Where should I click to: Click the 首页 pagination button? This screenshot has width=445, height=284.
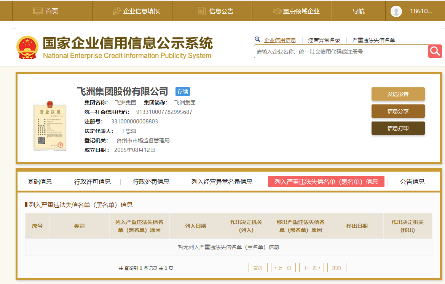258,268
